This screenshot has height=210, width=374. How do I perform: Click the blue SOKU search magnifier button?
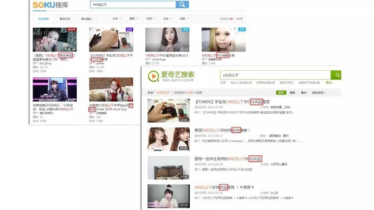click(182, 4)
